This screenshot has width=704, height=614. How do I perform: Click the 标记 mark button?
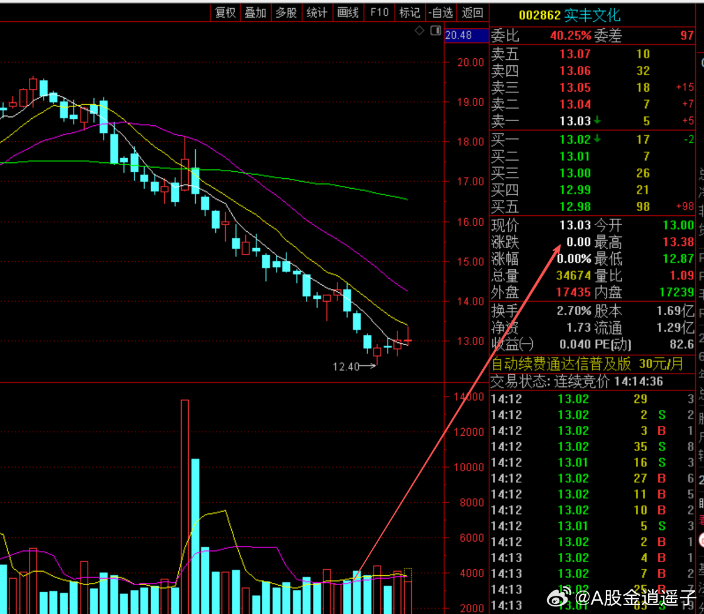tap(410, 12)
